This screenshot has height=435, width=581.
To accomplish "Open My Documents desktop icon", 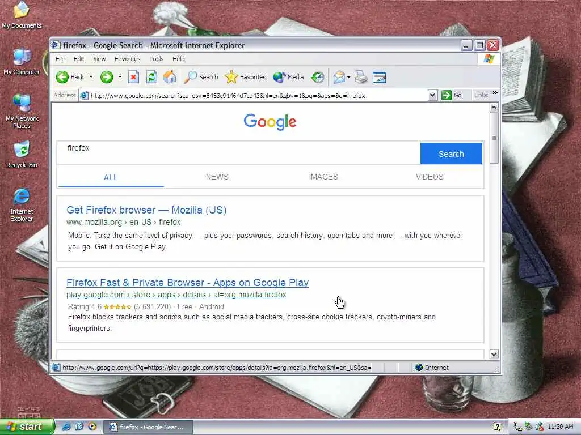I will (x=22, y=15).
